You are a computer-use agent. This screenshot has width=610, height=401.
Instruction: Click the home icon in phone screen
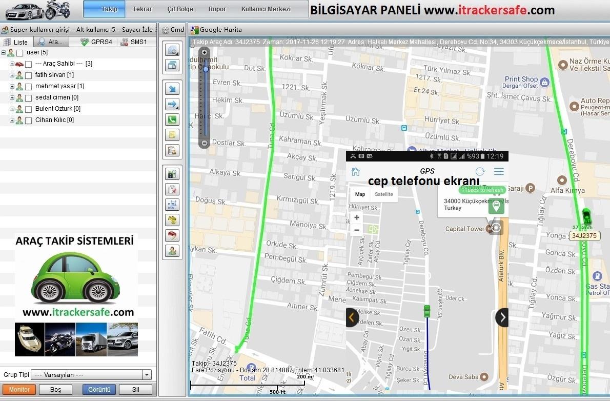355,172
